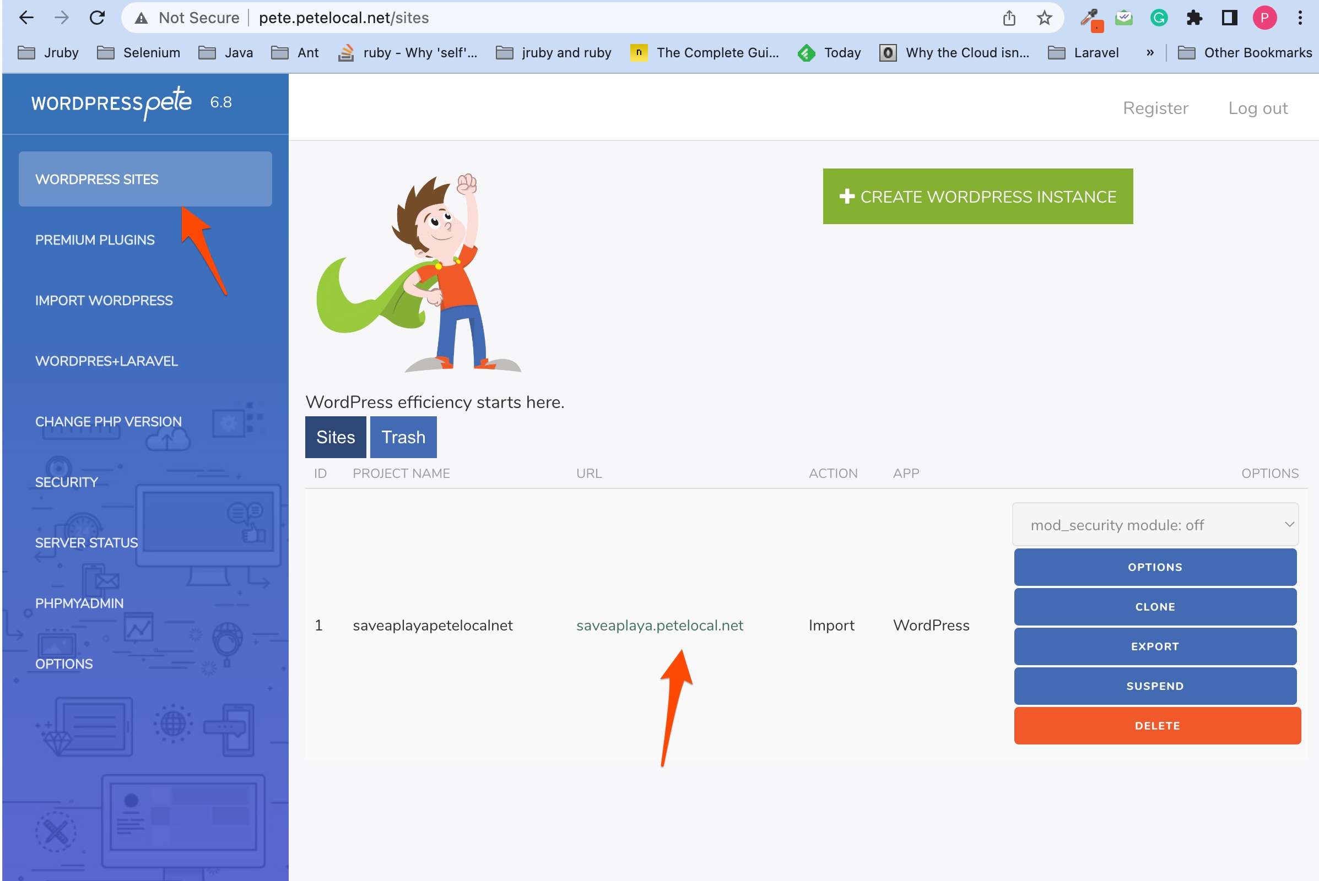The height and width of the screenshot is (881, 1319).
Task: Click the share page icon
Action: pyautogui.click(x=1009, y=18)
